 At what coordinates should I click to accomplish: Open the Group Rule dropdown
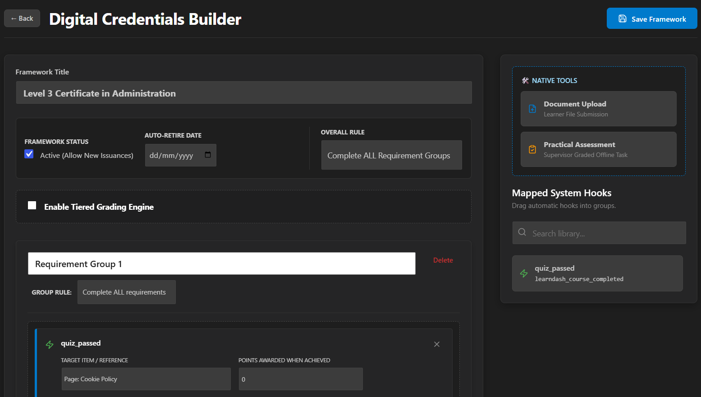(x=126, y=292)
